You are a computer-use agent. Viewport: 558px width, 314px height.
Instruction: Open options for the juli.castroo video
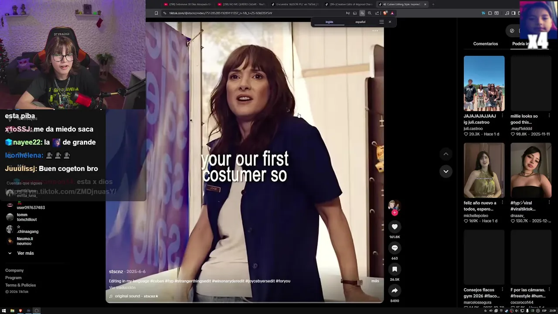[502, 116]
